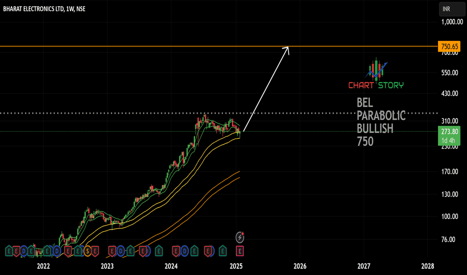Open the rightmost pink-bordered E earnings marker
Viewport: 467px width, 275px height.
tap(240, 251)
